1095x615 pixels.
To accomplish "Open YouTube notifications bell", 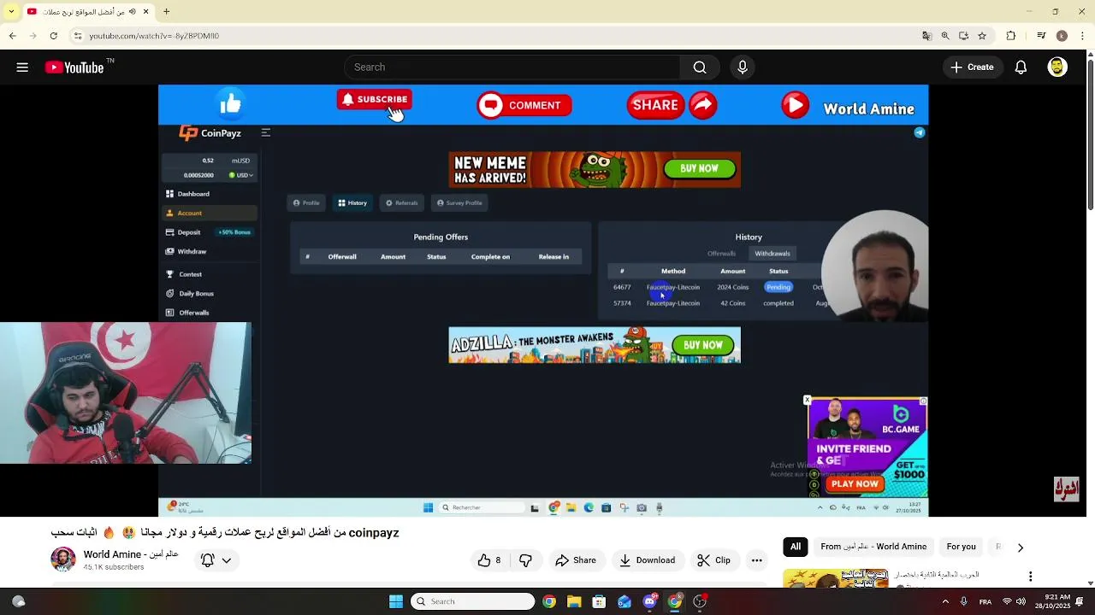I will [1021, 67].
